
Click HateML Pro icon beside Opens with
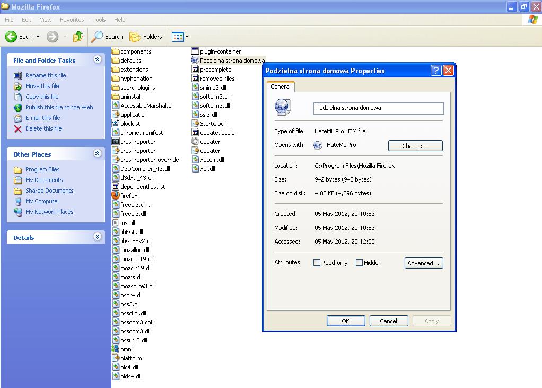tap(318, 145)
